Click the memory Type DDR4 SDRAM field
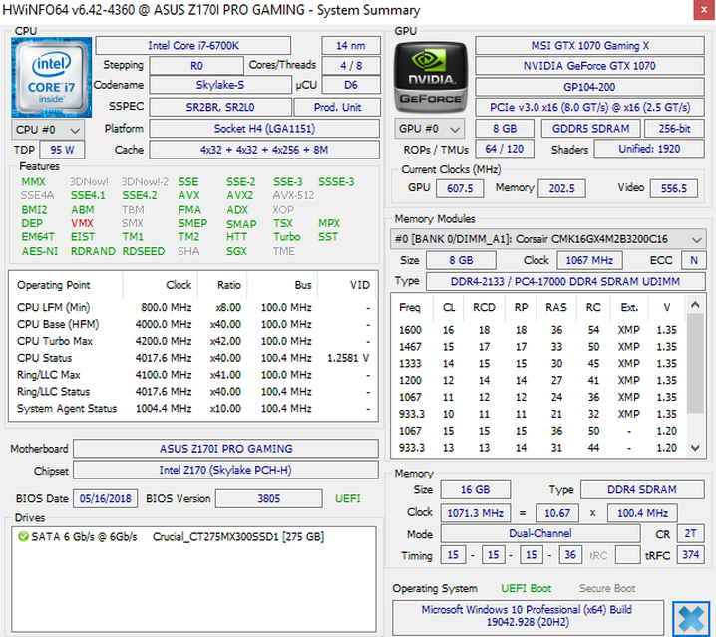 pos(642,490)
